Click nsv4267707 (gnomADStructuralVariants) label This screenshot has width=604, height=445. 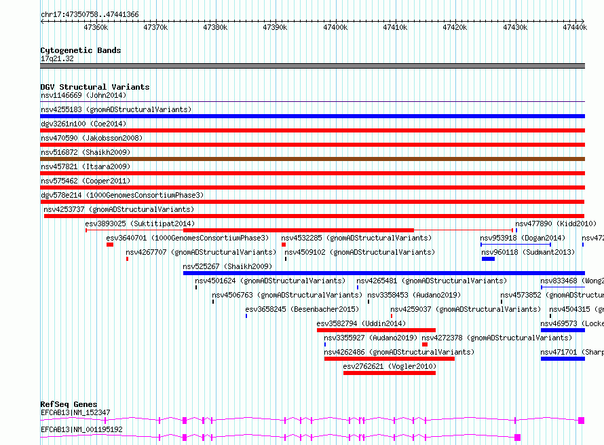[x=201, y=252]
